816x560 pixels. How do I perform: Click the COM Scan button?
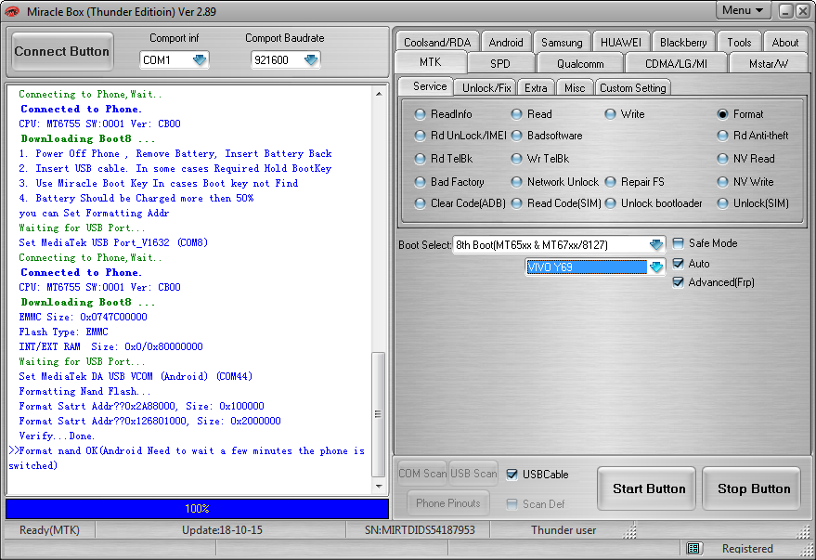422,474
